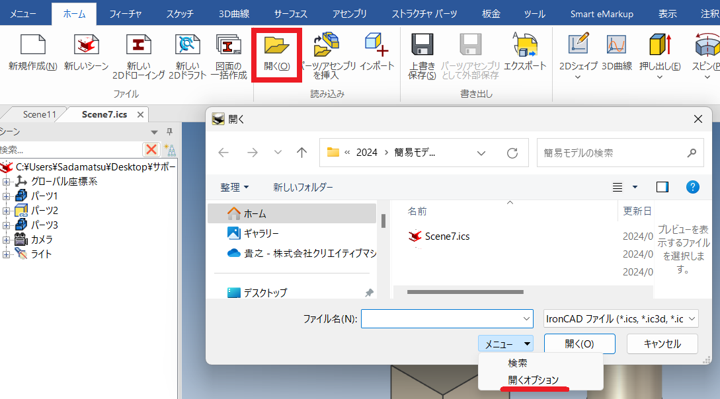Switch to the Scene11 document tab

coord(40,114)
